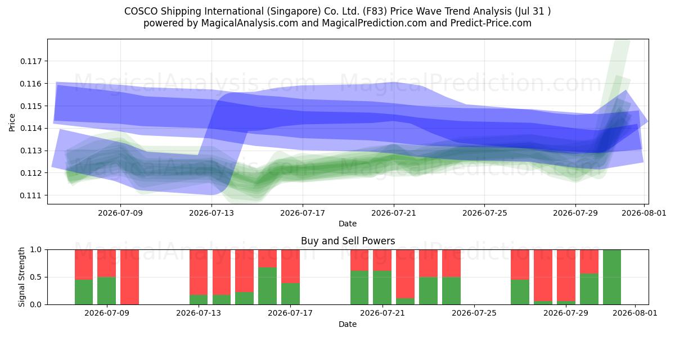Click the fully red bar in Buy and Sell Powers
Screen dimensions: 675x337
coord(129,277)
